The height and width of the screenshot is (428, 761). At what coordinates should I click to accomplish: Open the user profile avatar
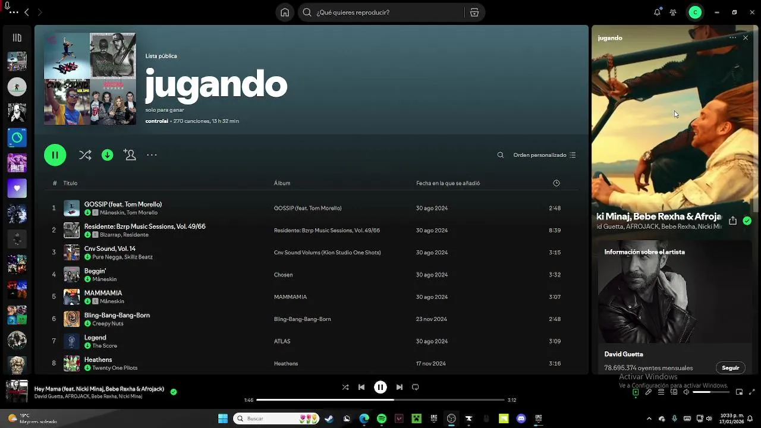[x=695, y=12]
